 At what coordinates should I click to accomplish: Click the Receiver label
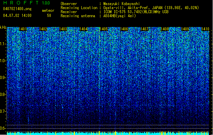point(69,12)
